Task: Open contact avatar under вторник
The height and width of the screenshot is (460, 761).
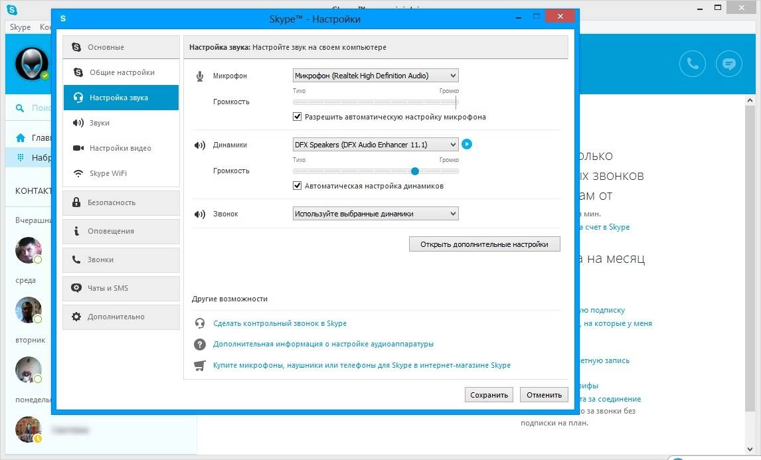Action: (28, 370)
